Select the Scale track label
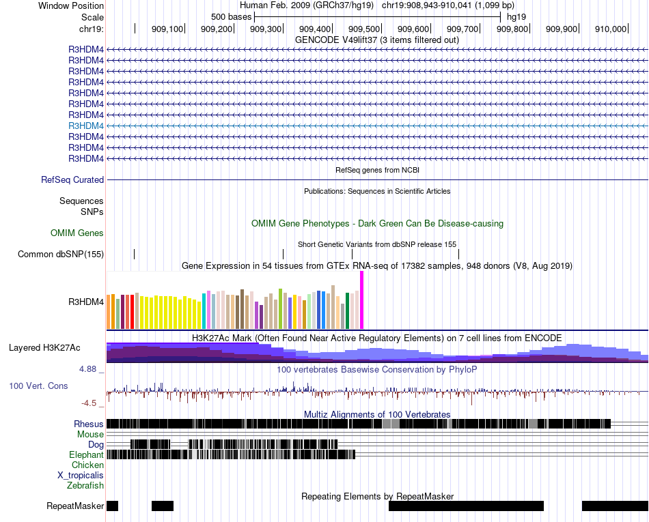 click(92, 17)
